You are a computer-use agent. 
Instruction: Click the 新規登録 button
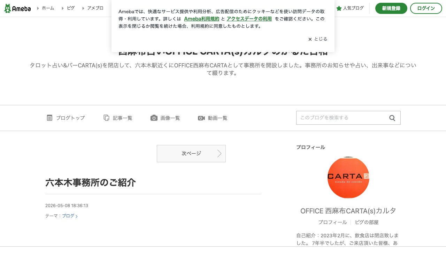click(x=391, y=8)
